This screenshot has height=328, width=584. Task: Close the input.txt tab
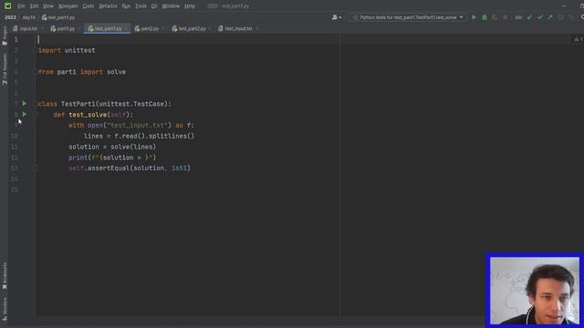pos(42,28)
